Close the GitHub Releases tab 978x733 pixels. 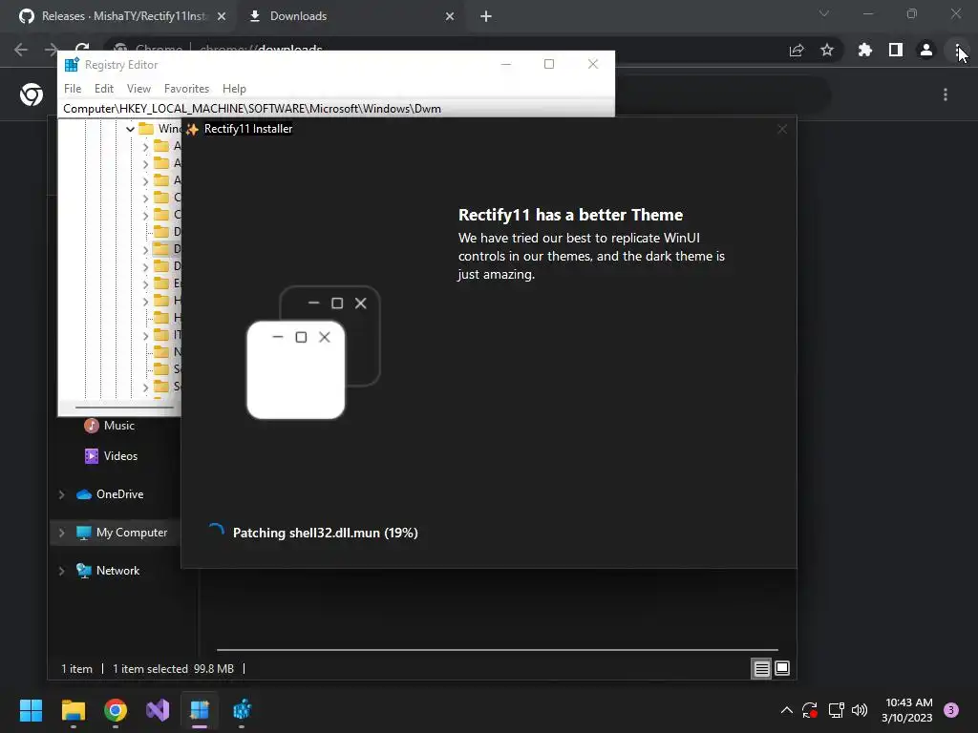(x=222, y=16)
